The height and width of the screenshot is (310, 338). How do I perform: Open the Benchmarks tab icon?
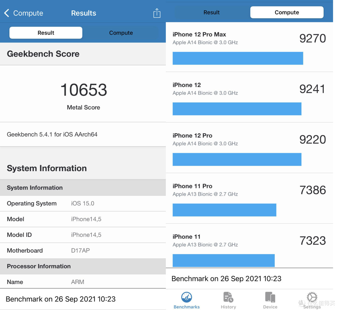[187, 297]
